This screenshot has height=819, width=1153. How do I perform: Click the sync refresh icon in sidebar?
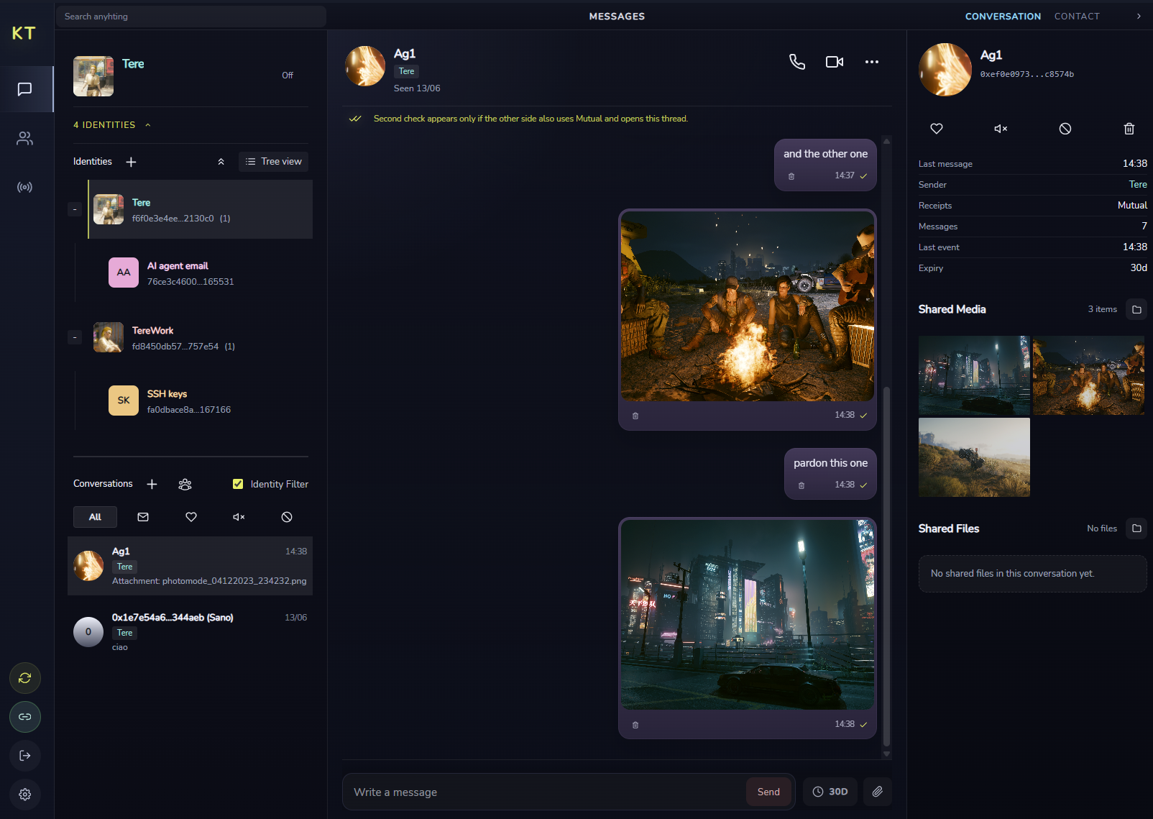click(x=25, y=678)
